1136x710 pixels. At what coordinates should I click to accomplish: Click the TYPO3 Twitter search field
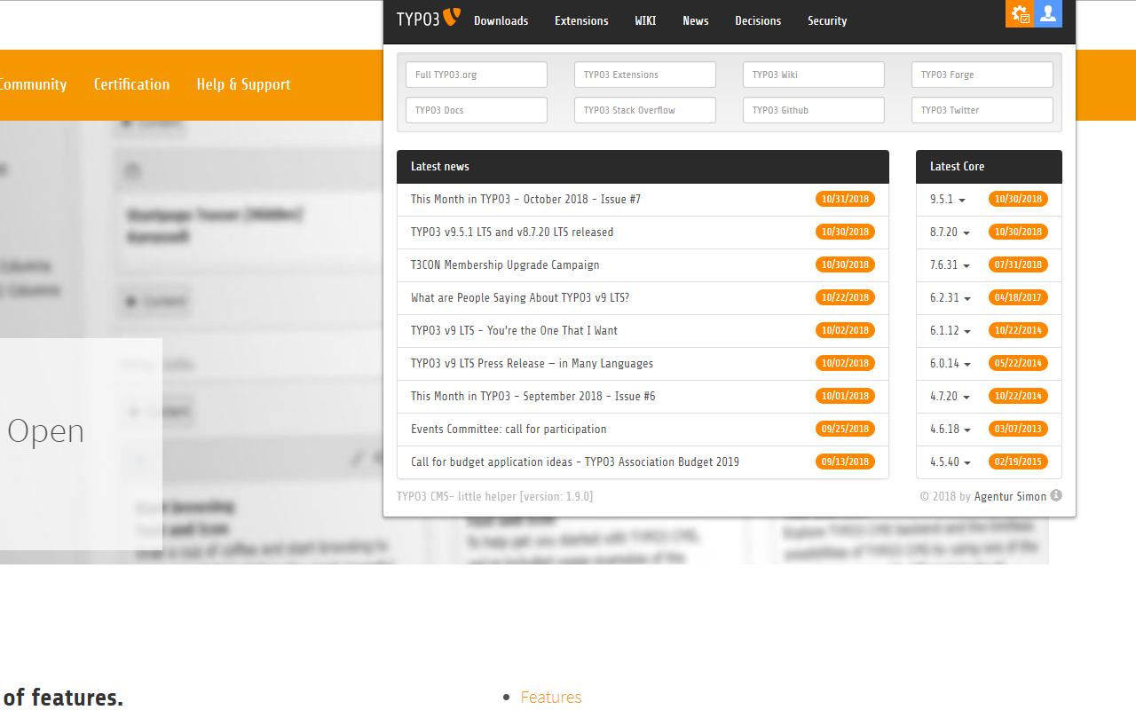[982, 110]
